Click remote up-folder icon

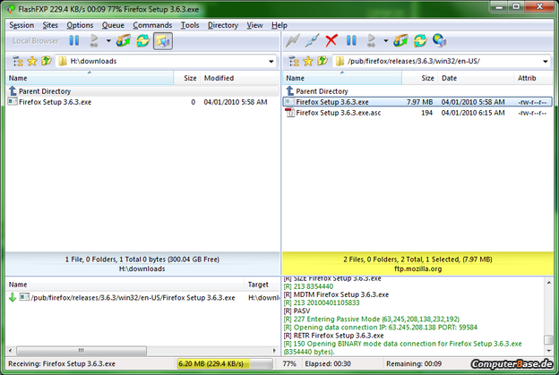pyautogui.click(x=322, y=61)
